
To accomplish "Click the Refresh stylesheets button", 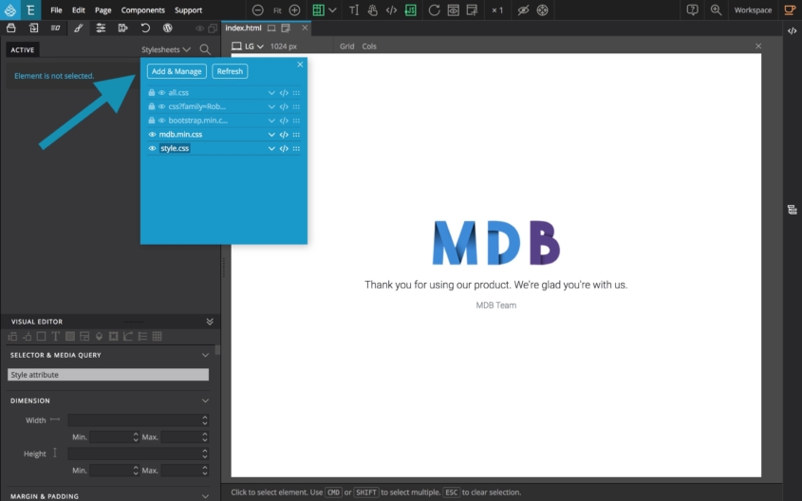I will pos(230,71).
